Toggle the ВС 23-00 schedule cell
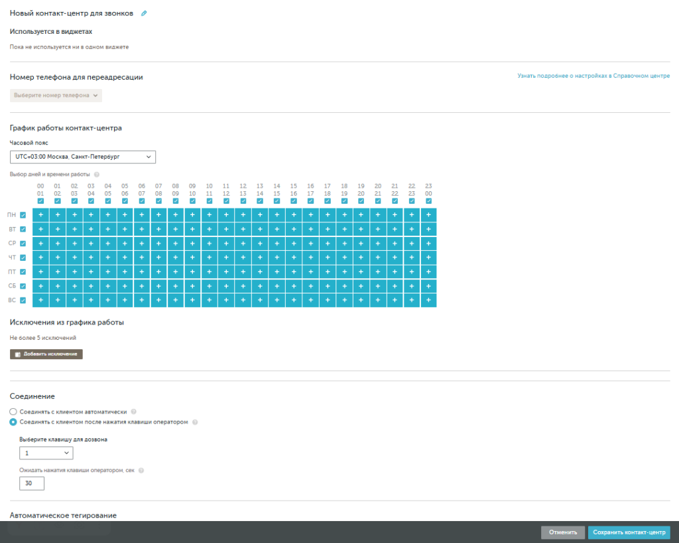679x543 pixels. click(428, 301)
